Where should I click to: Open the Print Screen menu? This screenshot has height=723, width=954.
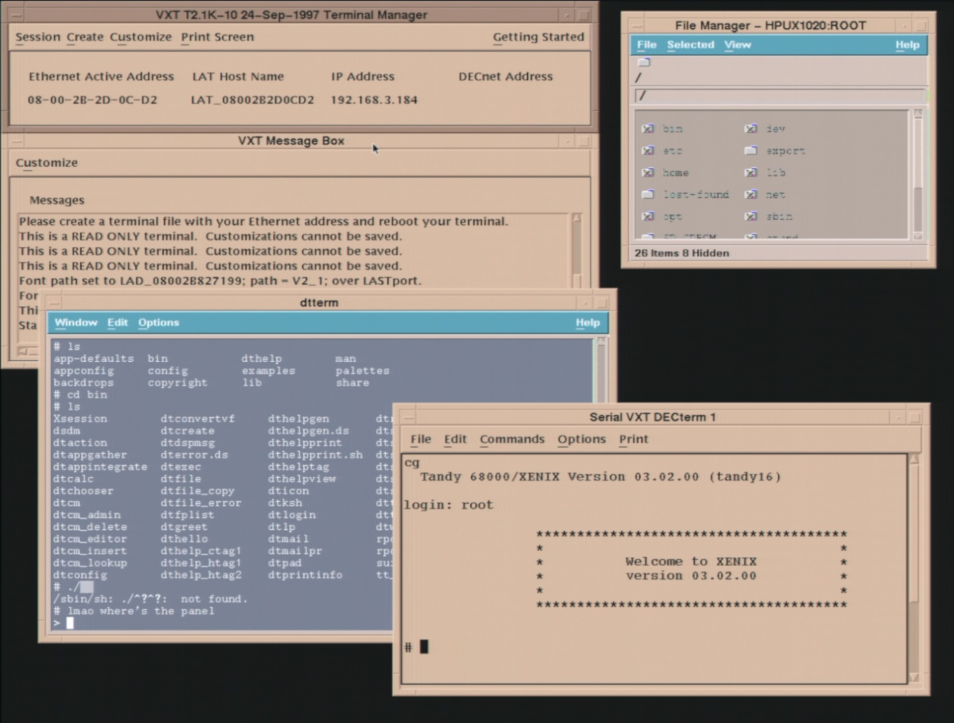(218, 37)
